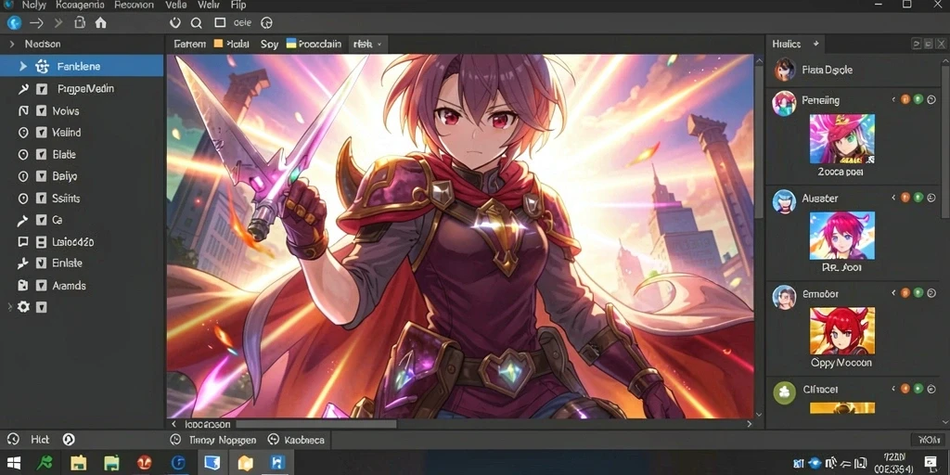Click the Timny Nopgen status button

(214, 440)
